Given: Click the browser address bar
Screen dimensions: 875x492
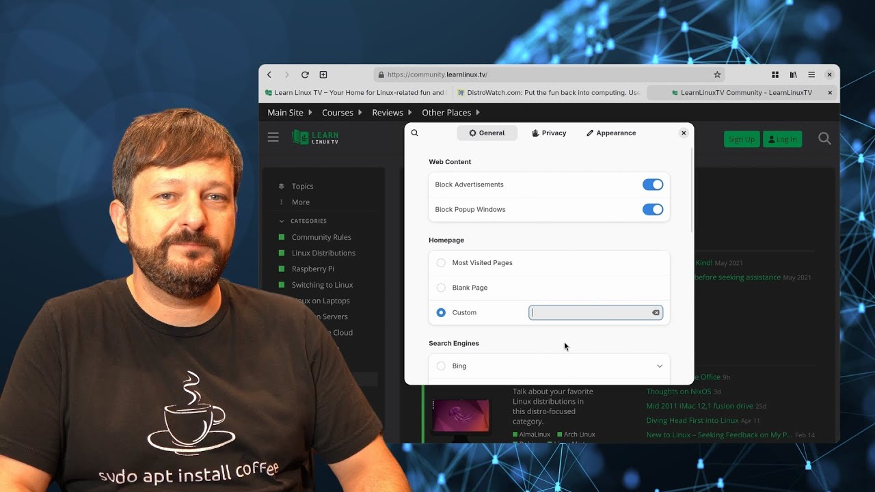Looking at the screenshot, I should coord(549,74).
